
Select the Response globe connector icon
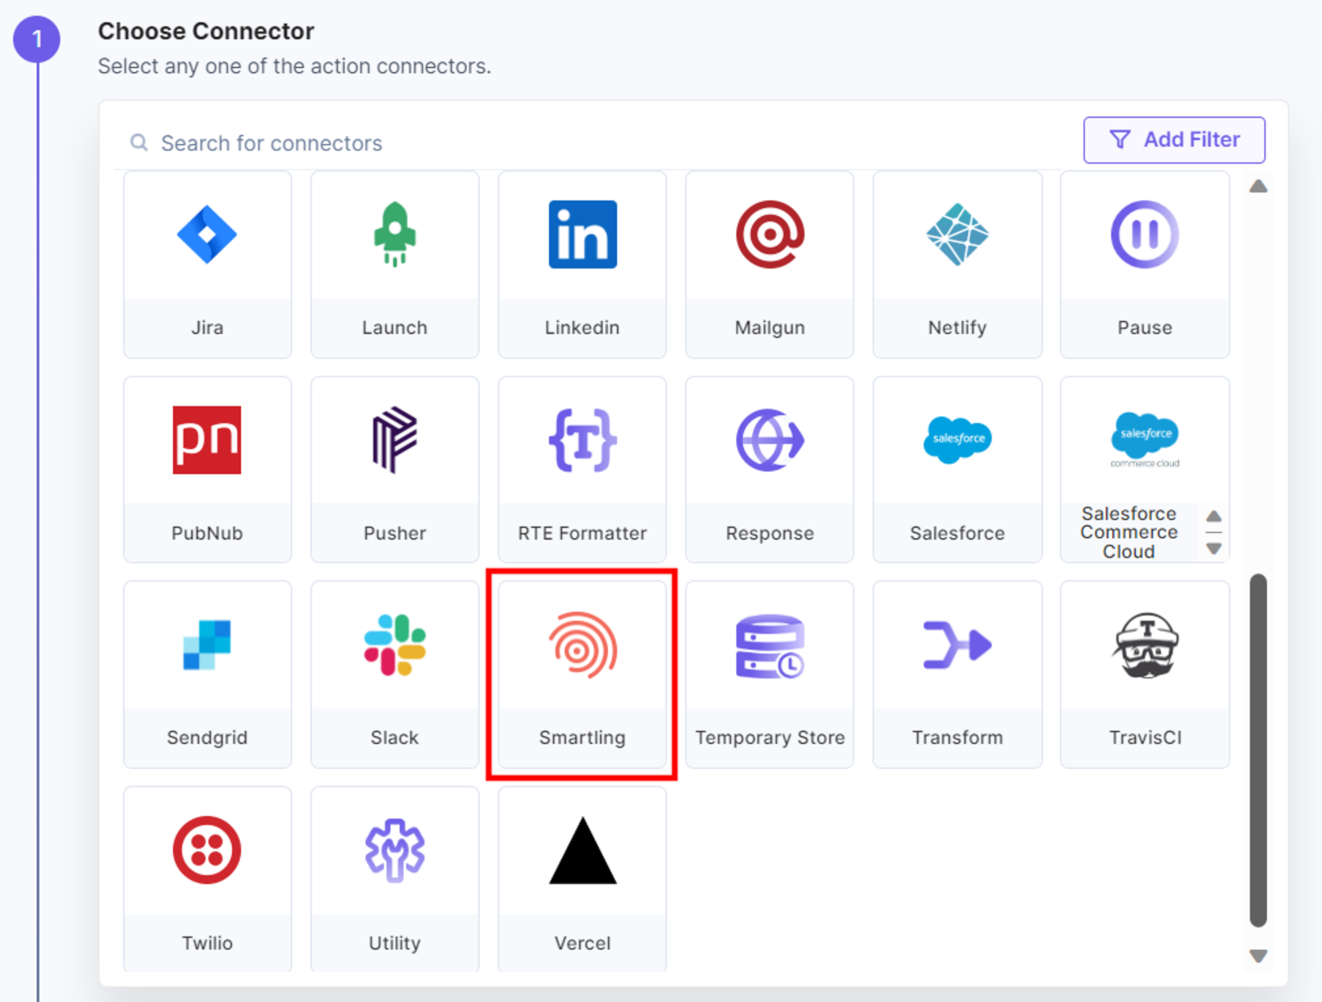[x=770, y=440]
